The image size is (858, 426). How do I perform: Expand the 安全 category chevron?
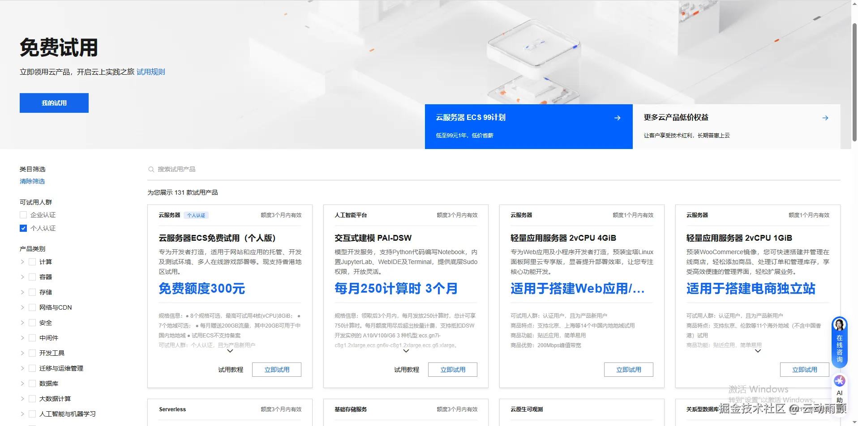[22, 323]
